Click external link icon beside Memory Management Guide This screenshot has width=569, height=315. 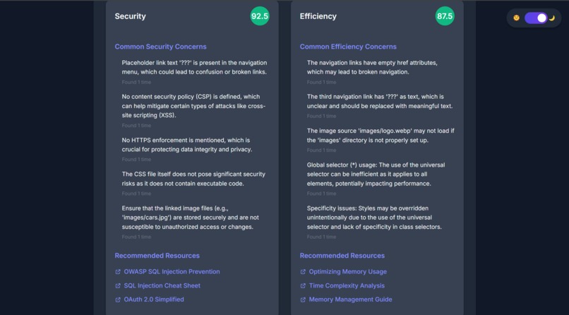tap(303, 299)
